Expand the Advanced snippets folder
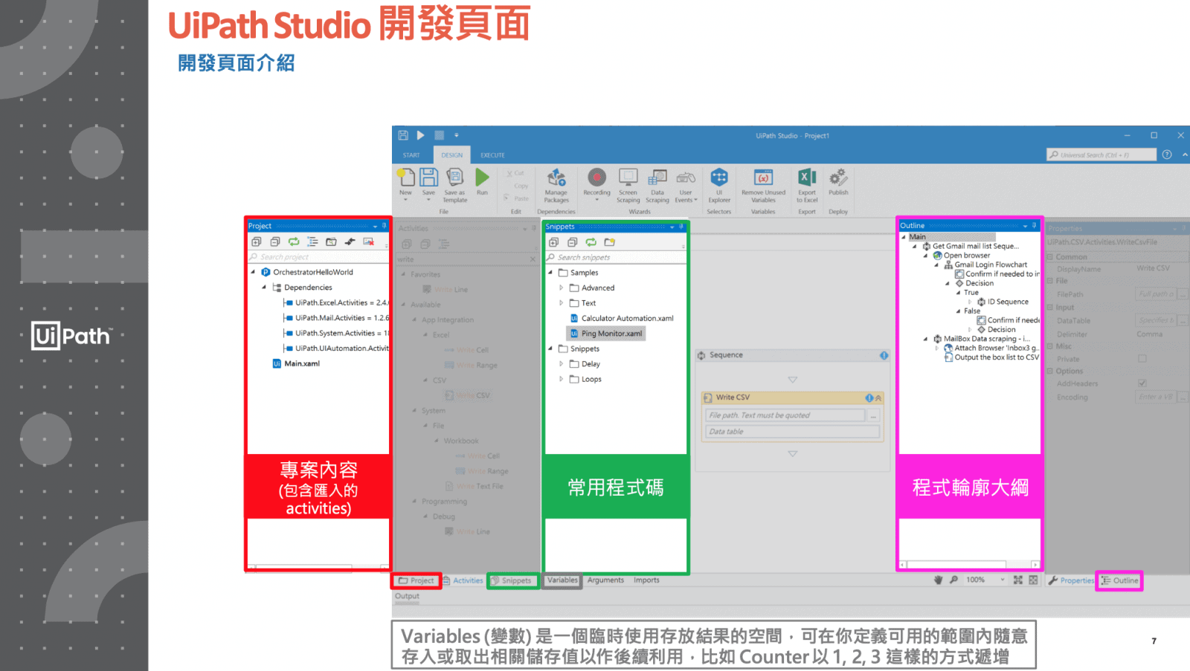1190x671 pixels. click(561, 288)
